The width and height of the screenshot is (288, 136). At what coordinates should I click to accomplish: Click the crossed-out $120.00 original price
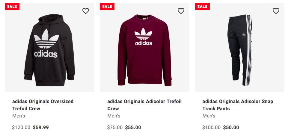click(x=21, y=127)
